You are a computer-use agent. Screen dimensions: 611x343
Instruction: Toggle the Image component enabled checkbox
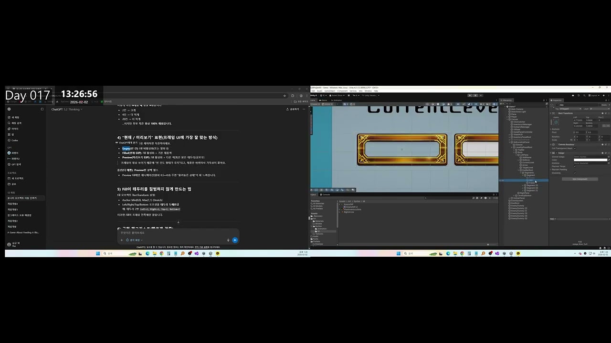tap(556, 153)
